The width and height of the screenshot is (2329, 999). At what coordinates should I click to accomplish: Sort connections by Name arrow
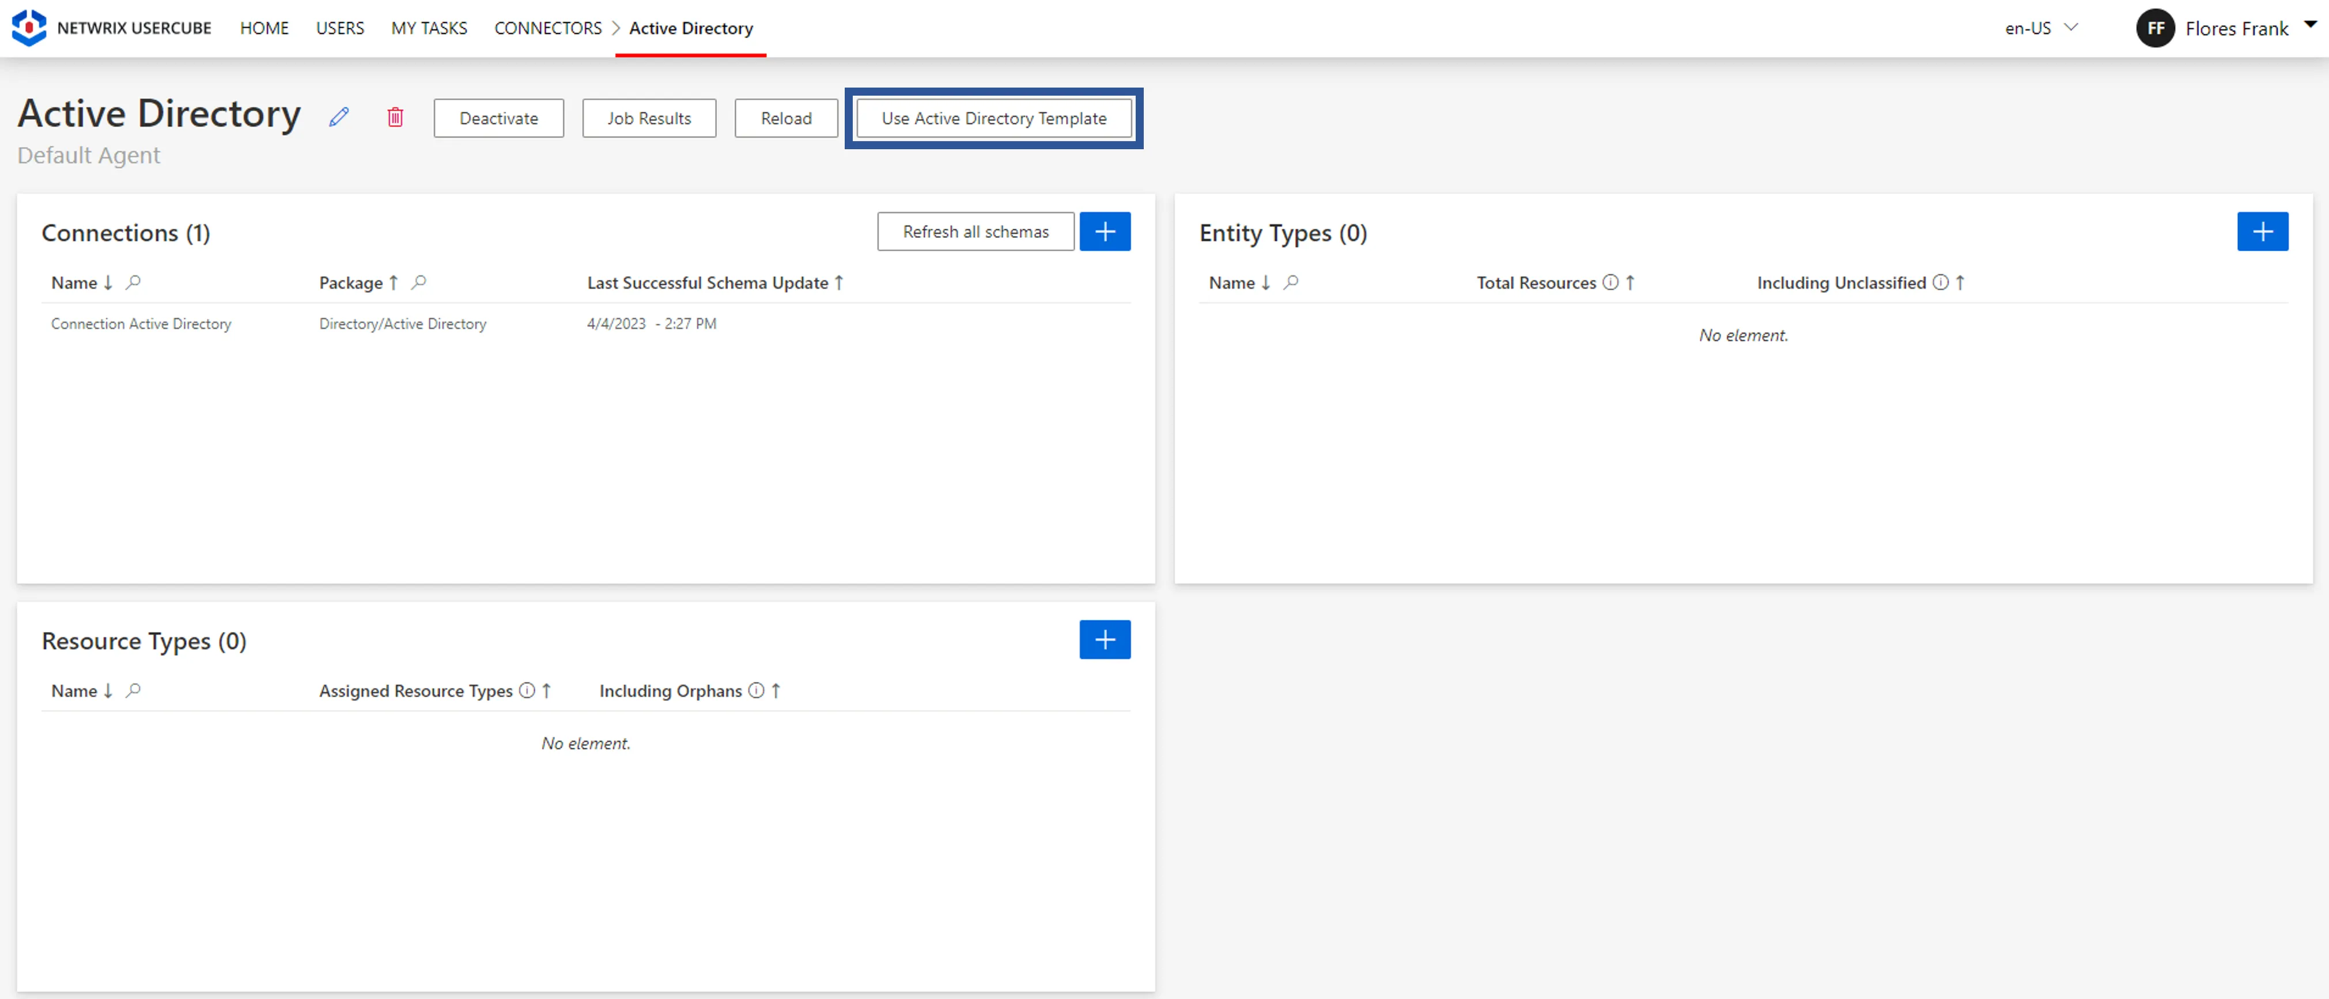point(108,283)
